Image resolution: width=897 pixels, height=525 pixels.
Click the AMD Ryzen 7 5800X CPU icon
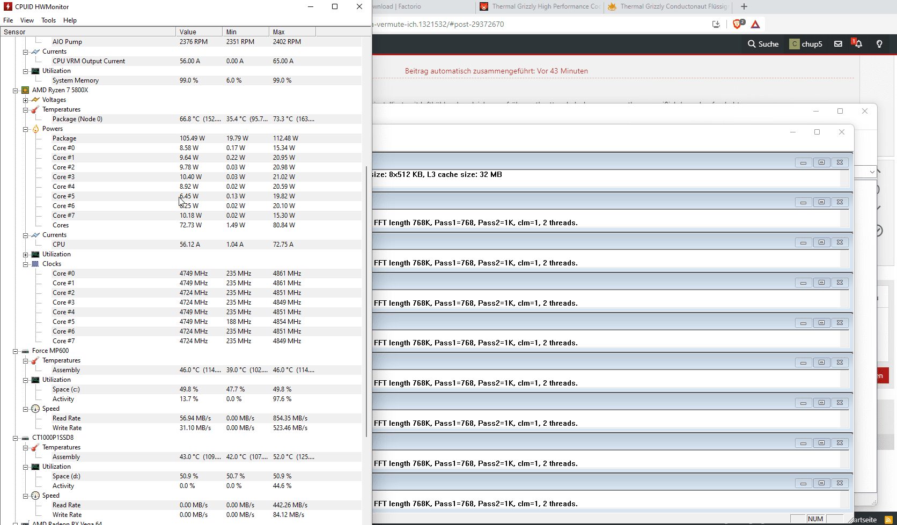pyautogui.click(x=25, y=90)
